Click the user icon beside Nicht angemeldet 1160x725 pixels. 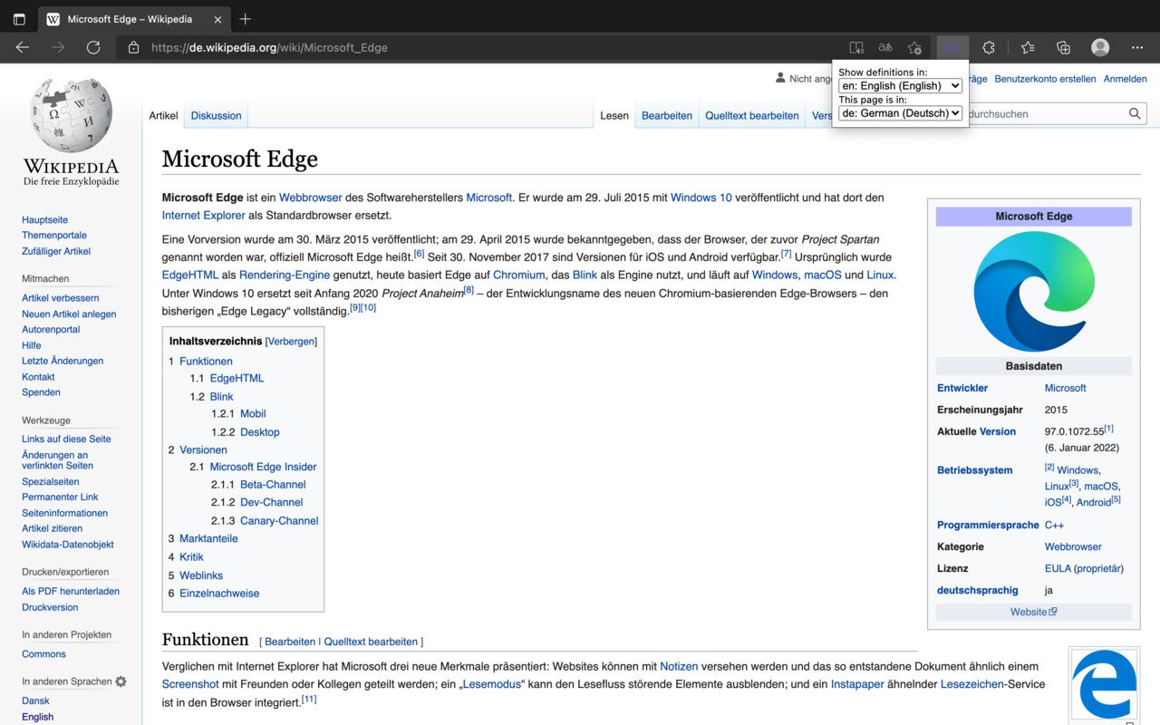780,78
